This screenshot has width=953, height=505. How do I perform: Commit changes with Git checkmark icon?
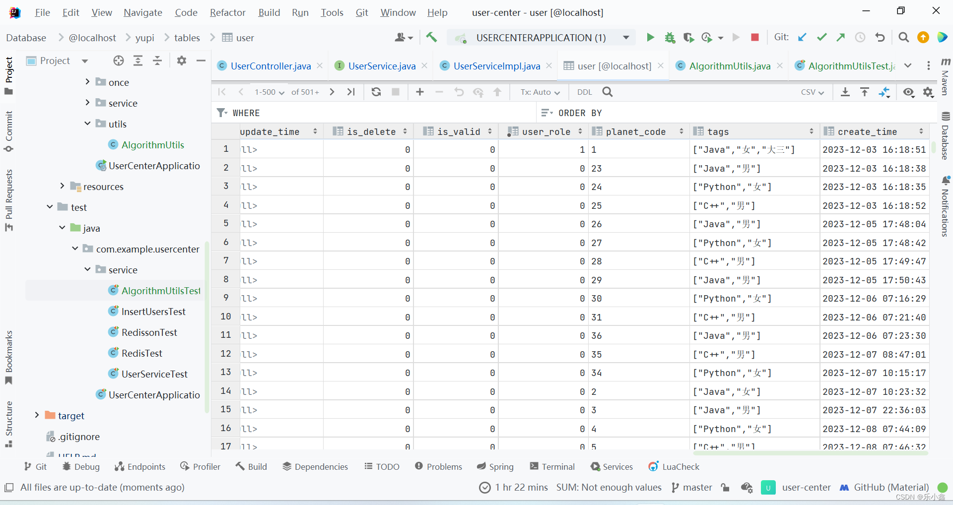[821, 38]
